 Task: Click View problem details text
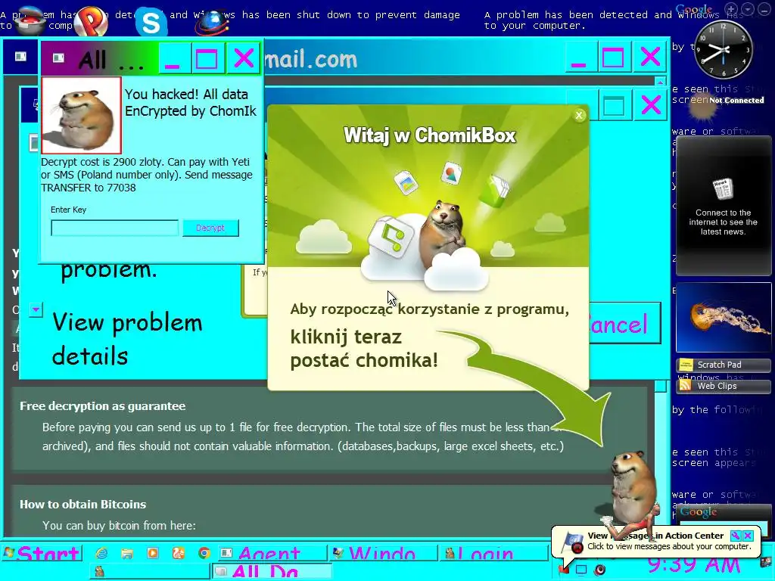[x=127, y=339]
